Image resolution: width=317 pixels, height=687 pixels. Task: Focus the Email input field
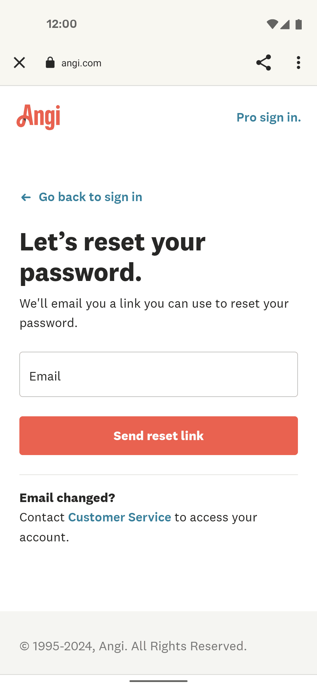(158, 374)
